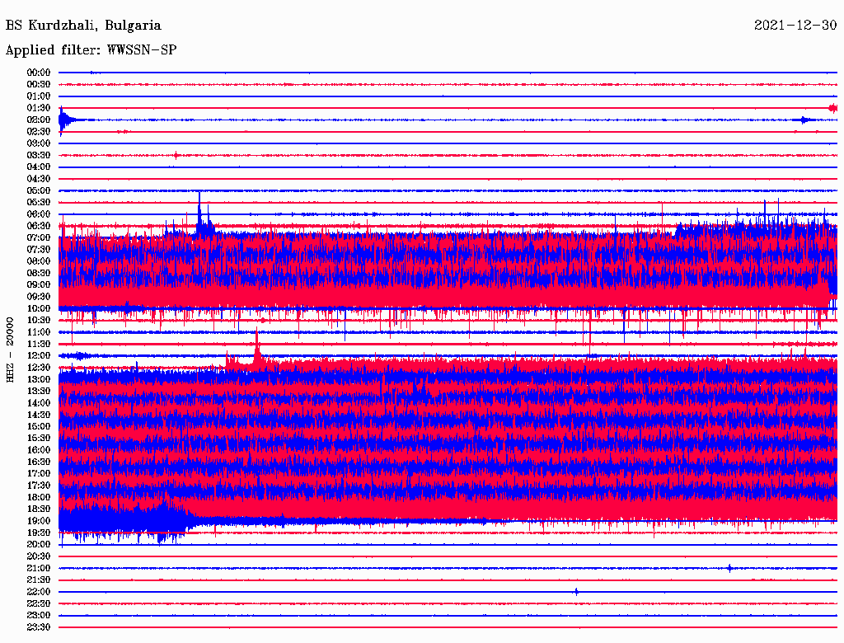Select the 05:00 time label

[39, 190]
